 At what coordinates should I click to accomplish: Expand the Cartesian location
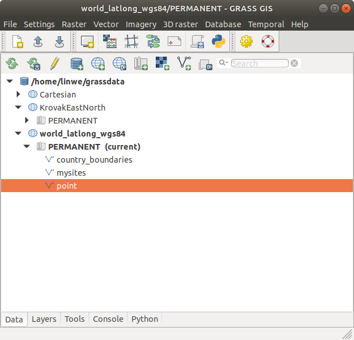click(19, 95)
